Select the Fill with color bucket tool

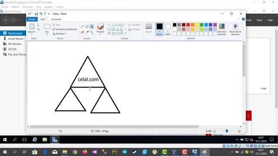(87, 27)
